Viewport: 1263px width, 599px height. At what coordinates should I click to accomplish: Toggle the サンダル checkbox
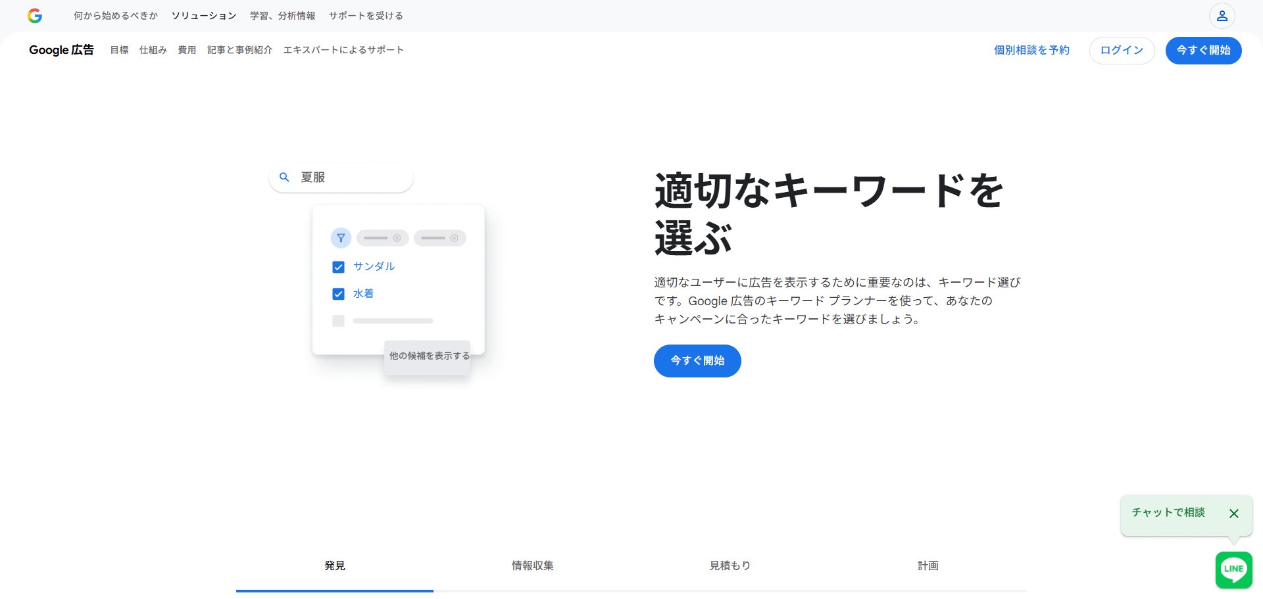pyautogui.click(x=338, y=267)
